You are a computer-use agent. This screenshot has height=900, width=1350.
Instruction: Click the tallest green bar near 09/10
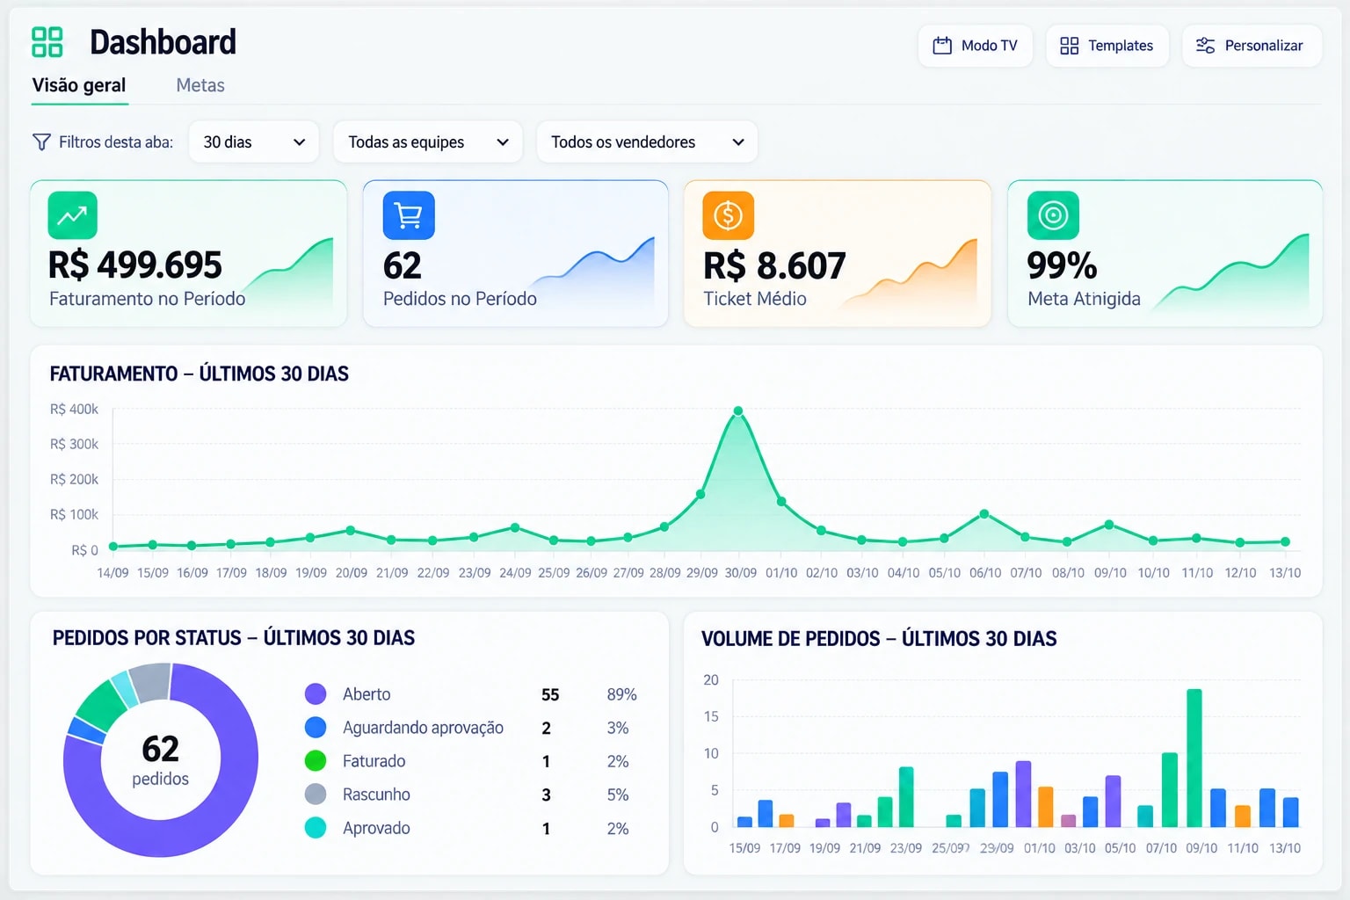point(1194,758)
